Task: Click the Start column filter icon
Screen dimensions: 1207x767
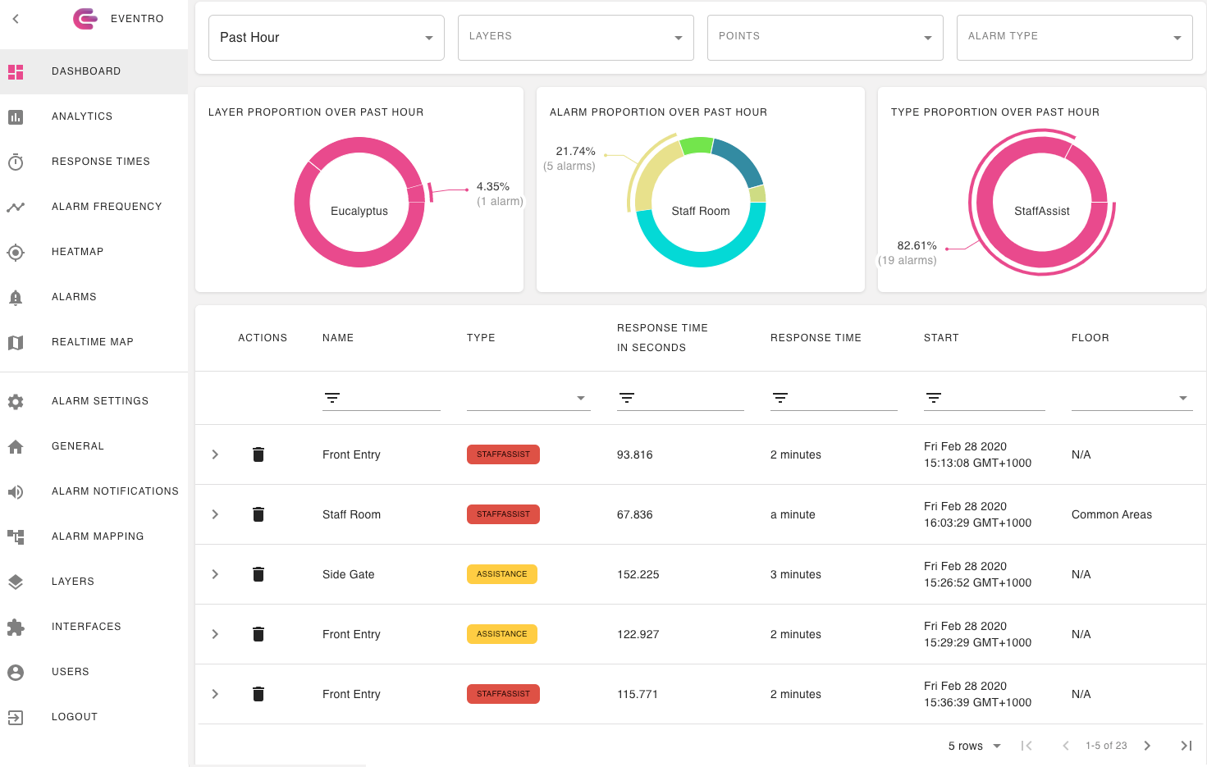Action: tap(934, 398)
